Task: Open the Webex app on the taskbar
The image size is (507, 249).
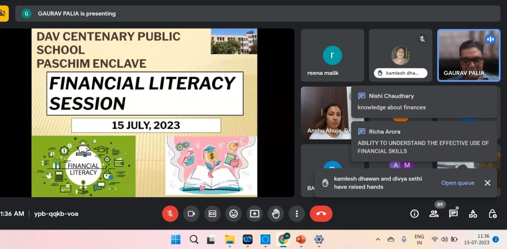Action: pyautogui.click(x=247, y=240)
